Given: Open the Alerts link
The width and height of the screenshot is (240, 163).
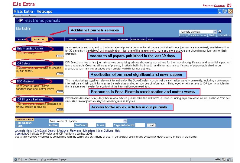Looking at the screenshot, I should 212,35.
